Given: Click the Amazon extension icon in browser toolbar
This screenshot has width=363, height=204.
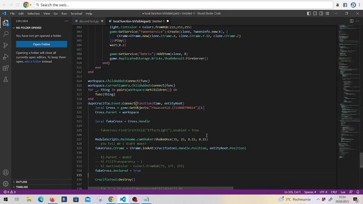Looking at the screenshot, I should click(337, 5).
